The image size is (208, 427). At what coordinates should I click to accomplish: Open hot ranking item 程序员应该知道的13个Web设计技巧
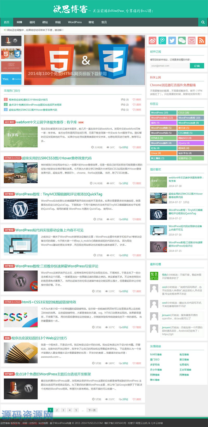(x=28, y=100)
